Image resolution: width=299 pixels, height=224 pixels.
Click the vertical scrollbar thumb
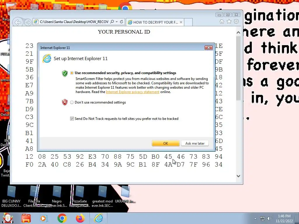pyautogui.click(x=238, y=68)
